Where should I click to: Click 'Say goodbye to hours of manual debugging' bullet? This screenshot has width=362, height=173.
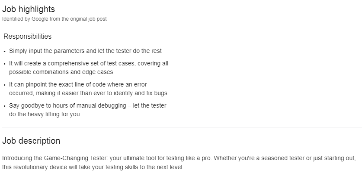[87, 110]
